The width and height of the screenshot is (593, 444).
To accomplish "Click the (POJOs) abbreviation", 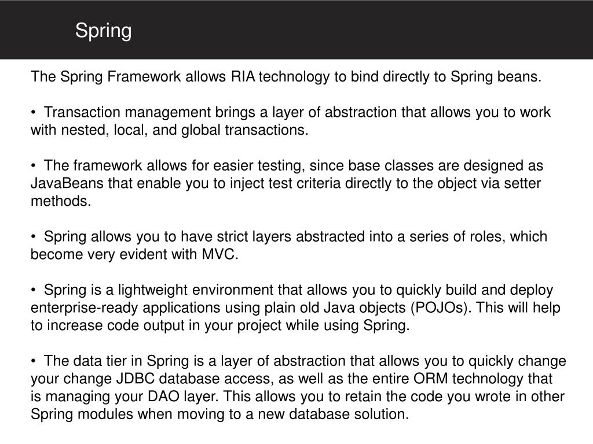I will pyautogui.click(x=441, y=308).
